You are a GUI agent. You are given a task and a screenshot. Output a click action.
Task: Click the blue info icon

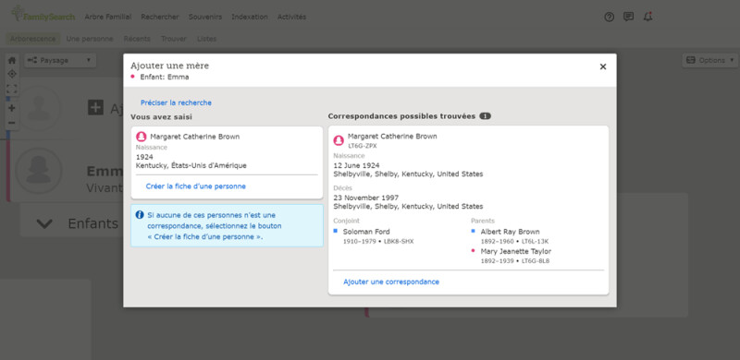coord(140,215)
